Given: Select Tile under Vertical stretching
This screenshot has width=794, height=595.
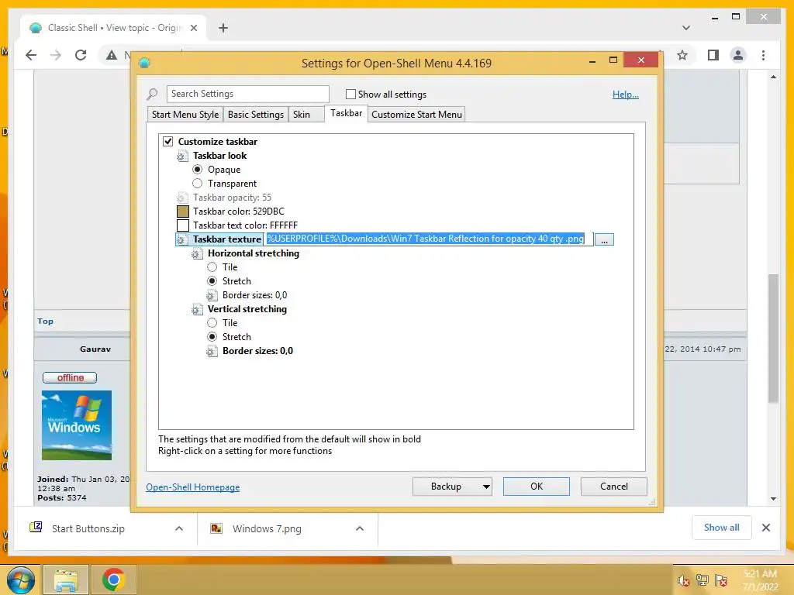Looking at the screenshot, I should coord(212,323).
